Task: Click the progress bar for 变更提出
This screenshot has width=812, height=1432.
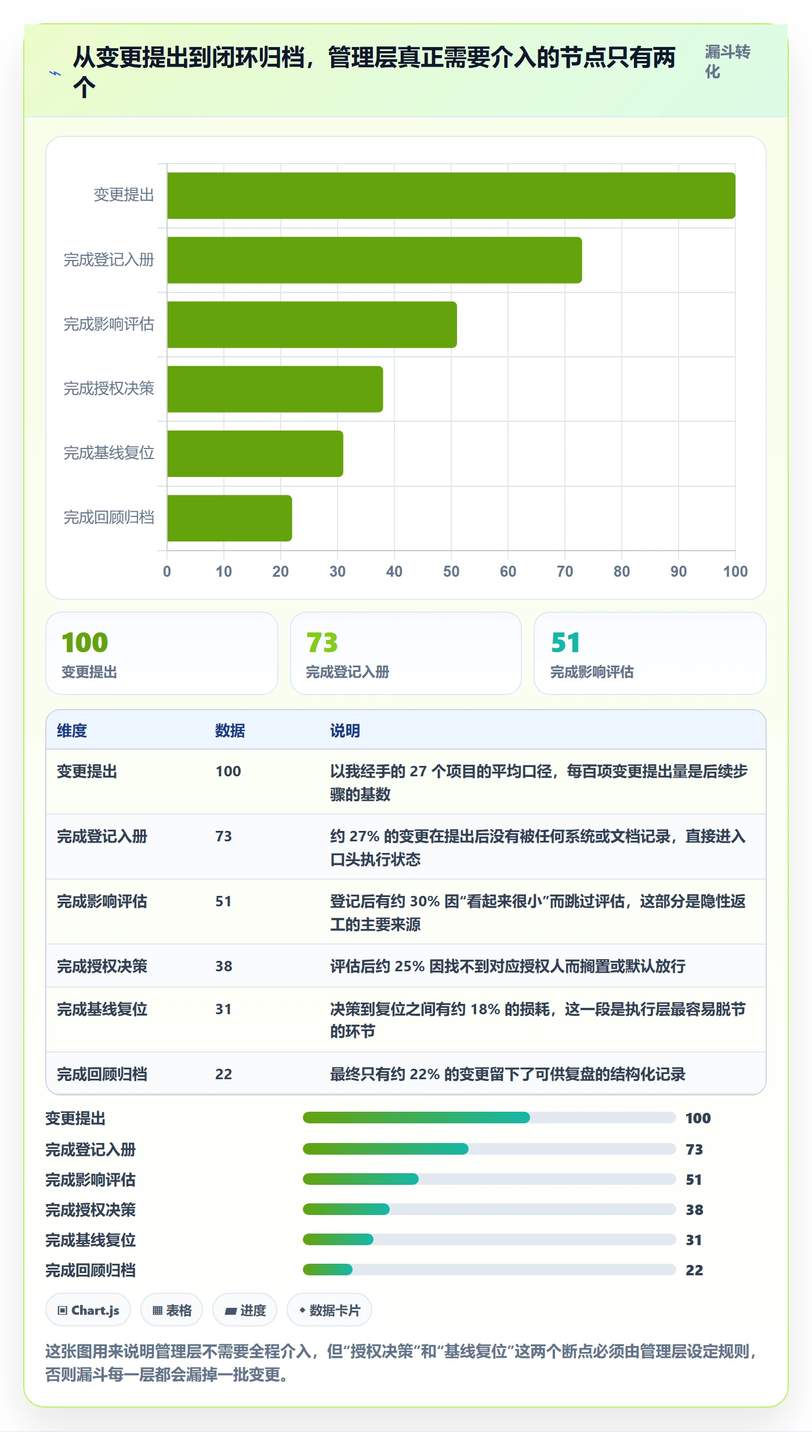Action: 490,1118
